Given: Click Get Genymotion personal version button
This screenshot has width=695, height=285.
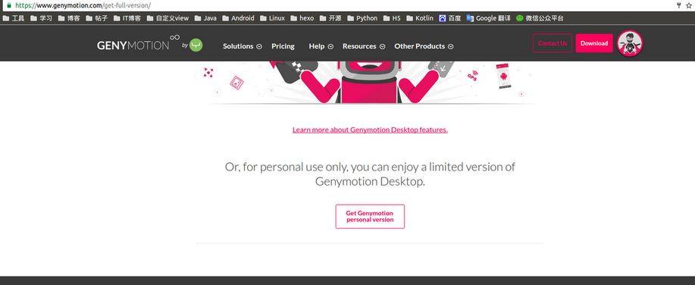Looking at the screenshot, I should [370, 216].
